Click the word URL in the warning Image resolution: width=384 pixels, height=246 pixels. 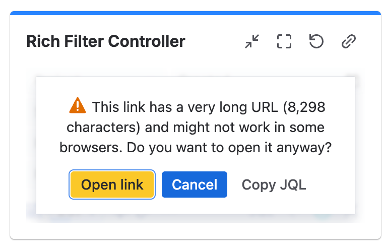coord(265,107)
